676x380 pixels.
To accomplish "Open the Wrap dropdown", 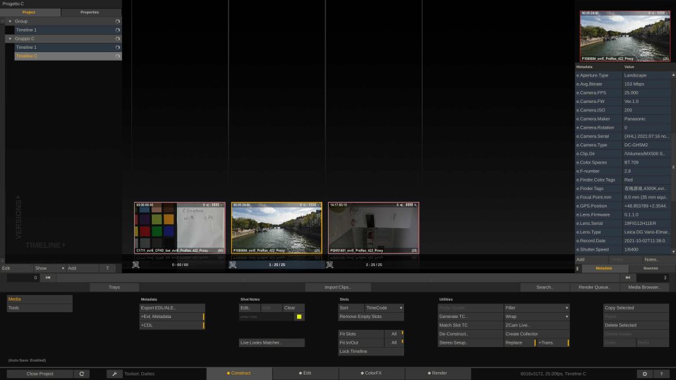I will [536, 317].
